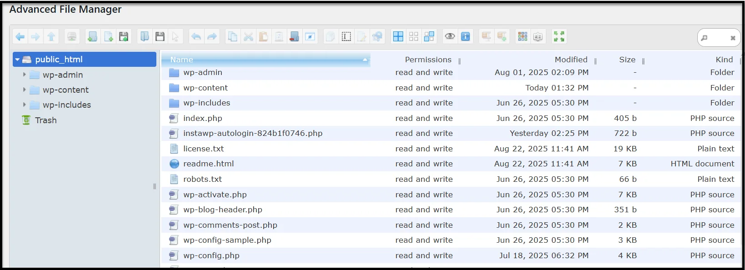Click the 'Today 01:32 PM' modified cell

point(557,88)
